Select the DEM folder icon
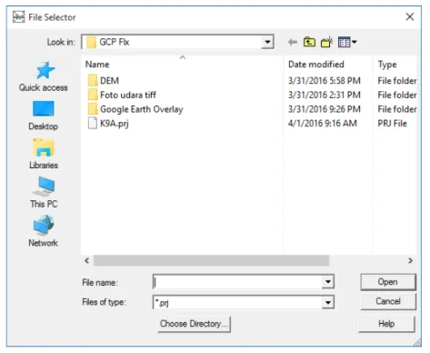The image size is (430, 353). pyautogui.click(x=93, y=80)
